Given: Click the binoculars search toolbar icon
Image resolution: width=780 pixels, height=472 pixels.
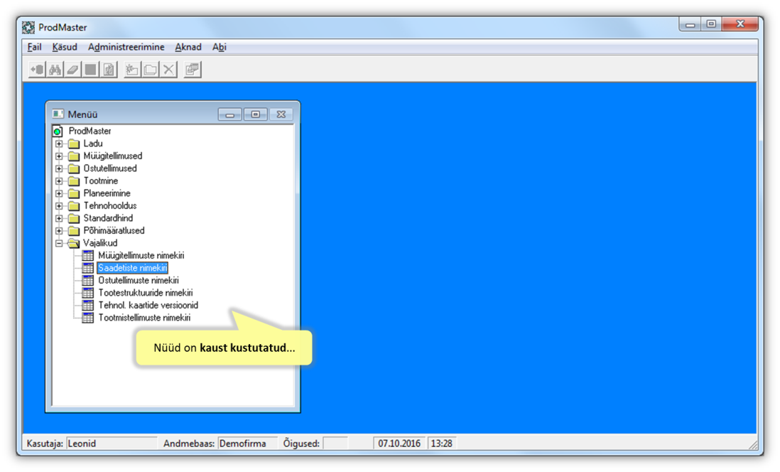Looking at the screenshot, I should pyautogui.click(x=55, y=70).
